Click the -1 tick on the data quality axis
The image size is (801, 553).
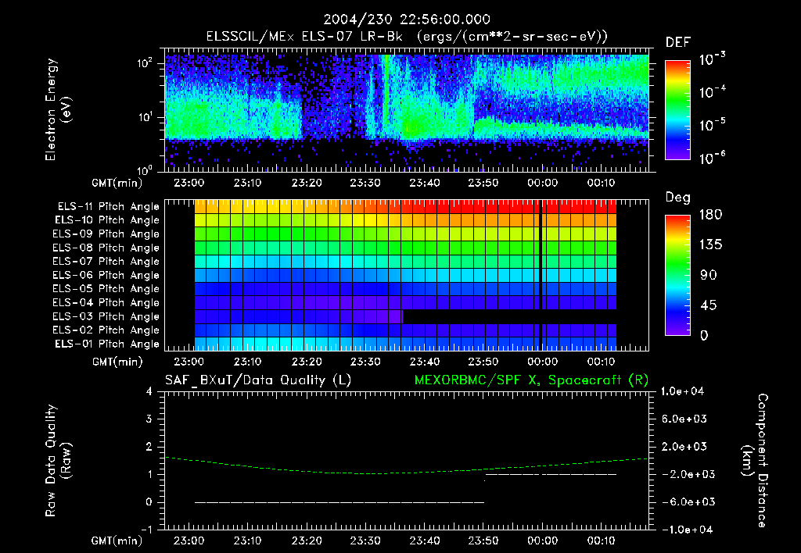146,530
